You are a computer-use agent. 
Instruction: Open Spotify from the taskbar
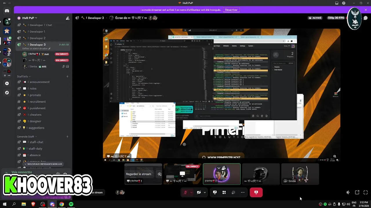(x=71, y=204)
